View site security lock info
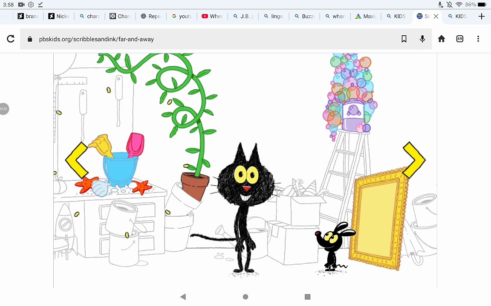Screen dimensions: 491x306 click(x=30, y=39)
